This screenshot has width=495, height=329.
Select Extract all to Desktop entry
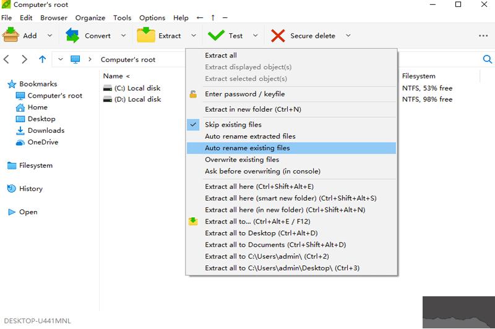(261, 233)
